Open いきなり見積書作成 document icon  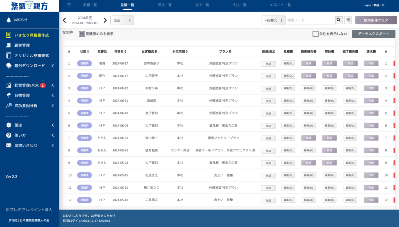coord(9,35)
